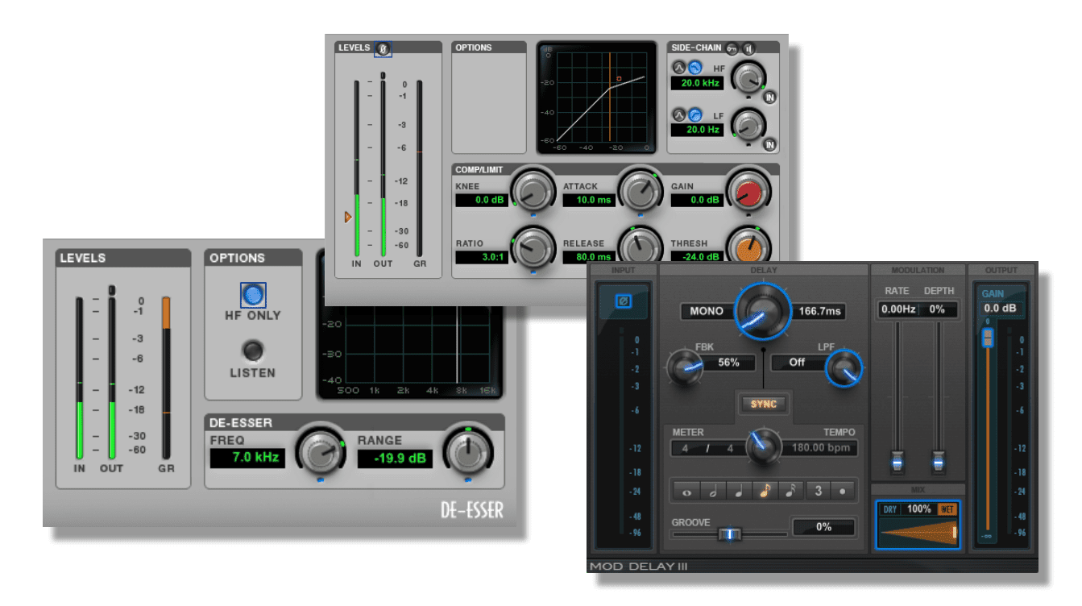Click the output GAIN fader handle
Screen dimensions: 1082x606
coord(989,338)
